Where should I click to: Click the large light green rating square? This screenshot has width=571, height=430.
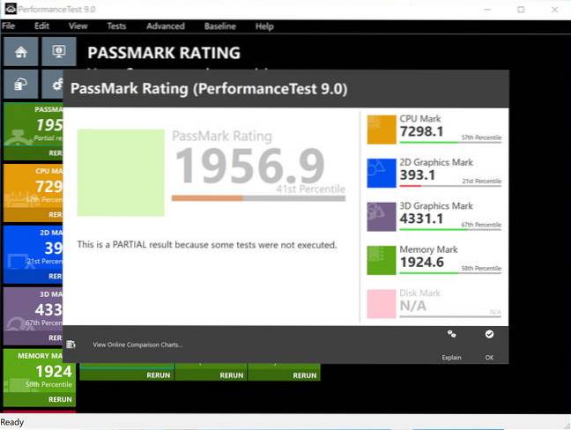[121, 173]
